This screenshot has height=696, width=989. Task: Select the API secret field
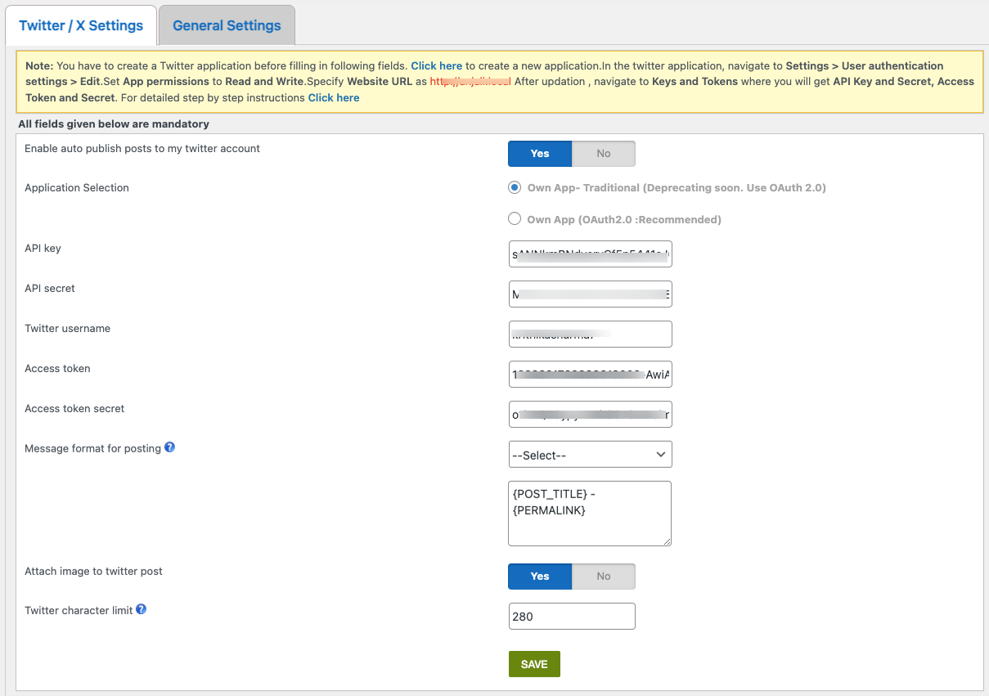pos(590,294)
